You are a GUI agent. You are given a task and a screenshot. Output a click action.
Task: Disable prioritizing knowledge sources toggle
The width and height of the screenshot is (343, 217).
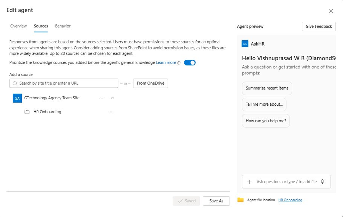(x=190, y=62)
